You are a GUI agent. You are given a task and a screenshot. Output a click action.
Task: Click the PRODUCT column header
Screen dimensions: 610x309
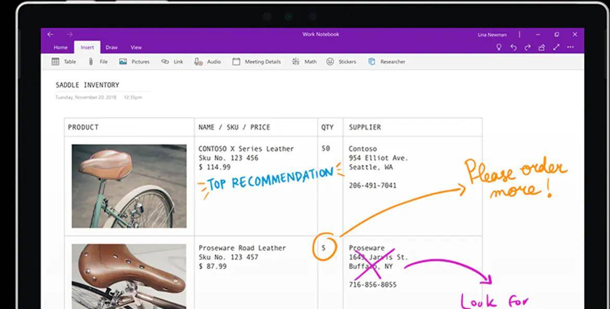click(x=83, y=127)
